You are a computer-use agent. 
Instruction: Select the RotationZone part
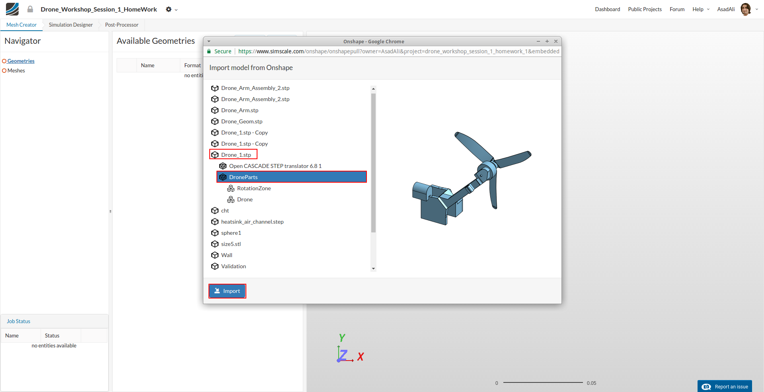pyautogui.click(x=254, y=188)
